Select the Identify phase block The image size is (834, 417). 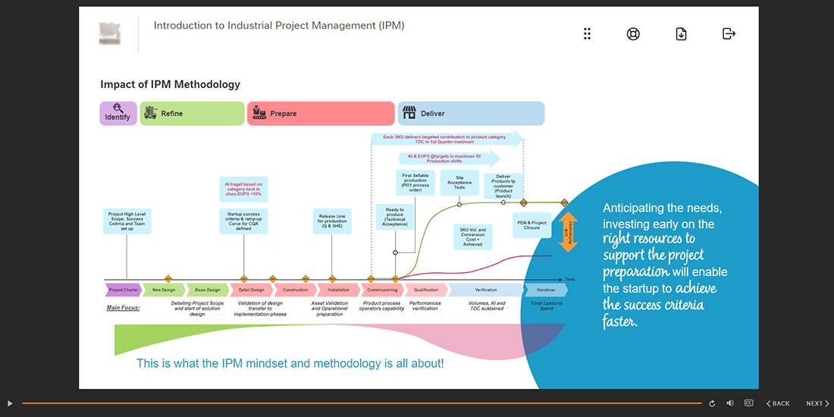point(118,114)
